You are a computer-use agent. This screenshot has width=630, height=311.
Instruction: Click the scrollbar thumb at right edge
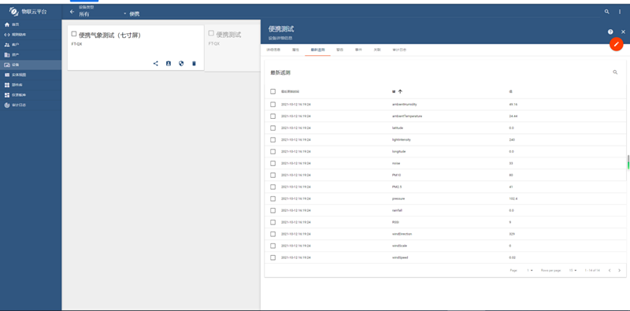pos(628,162)
